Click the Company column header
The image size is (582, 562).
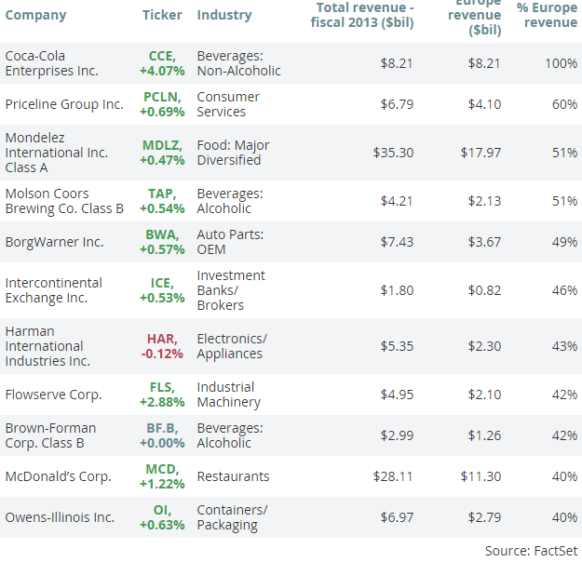click(x=35, y=15)
